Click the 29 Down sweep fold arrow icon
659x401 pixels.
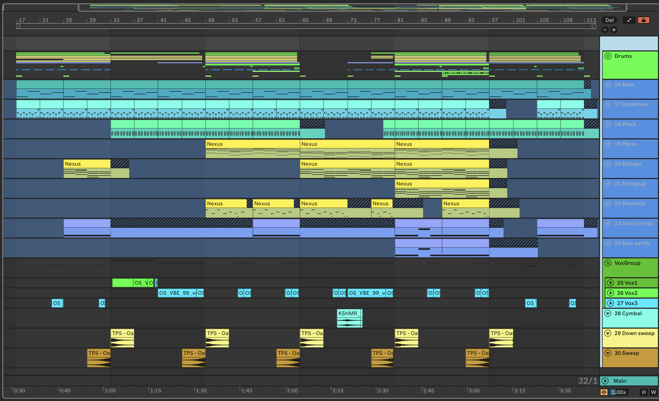click(608, 333)
